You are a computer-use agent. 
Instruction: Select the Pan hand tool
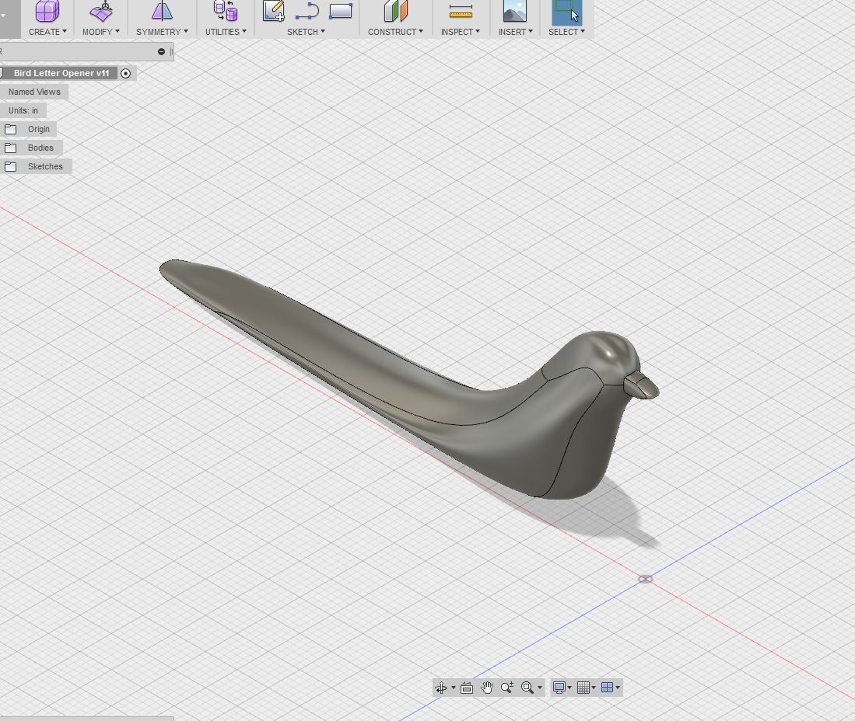(x=487, y=688)
